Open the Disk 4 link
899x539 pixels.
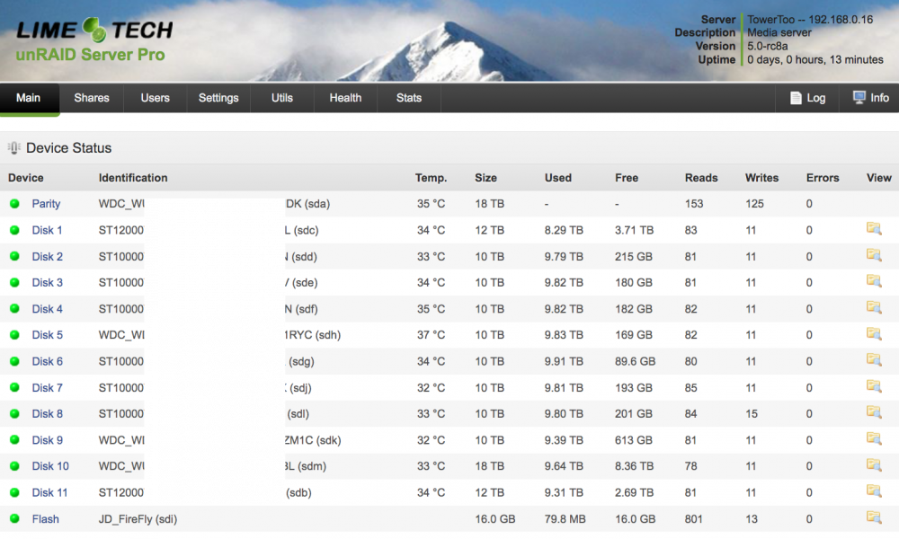click(47, 309)
